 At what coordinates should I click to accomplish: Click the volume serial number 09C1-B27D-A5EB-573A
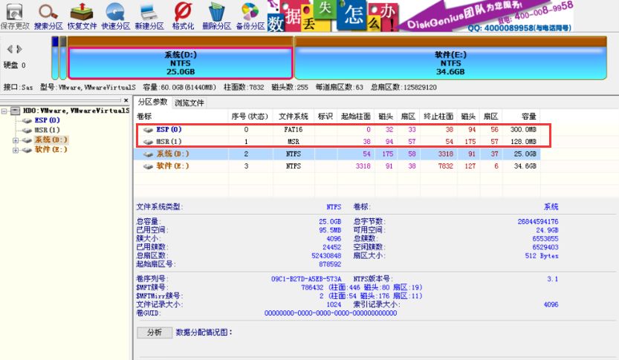306,279
